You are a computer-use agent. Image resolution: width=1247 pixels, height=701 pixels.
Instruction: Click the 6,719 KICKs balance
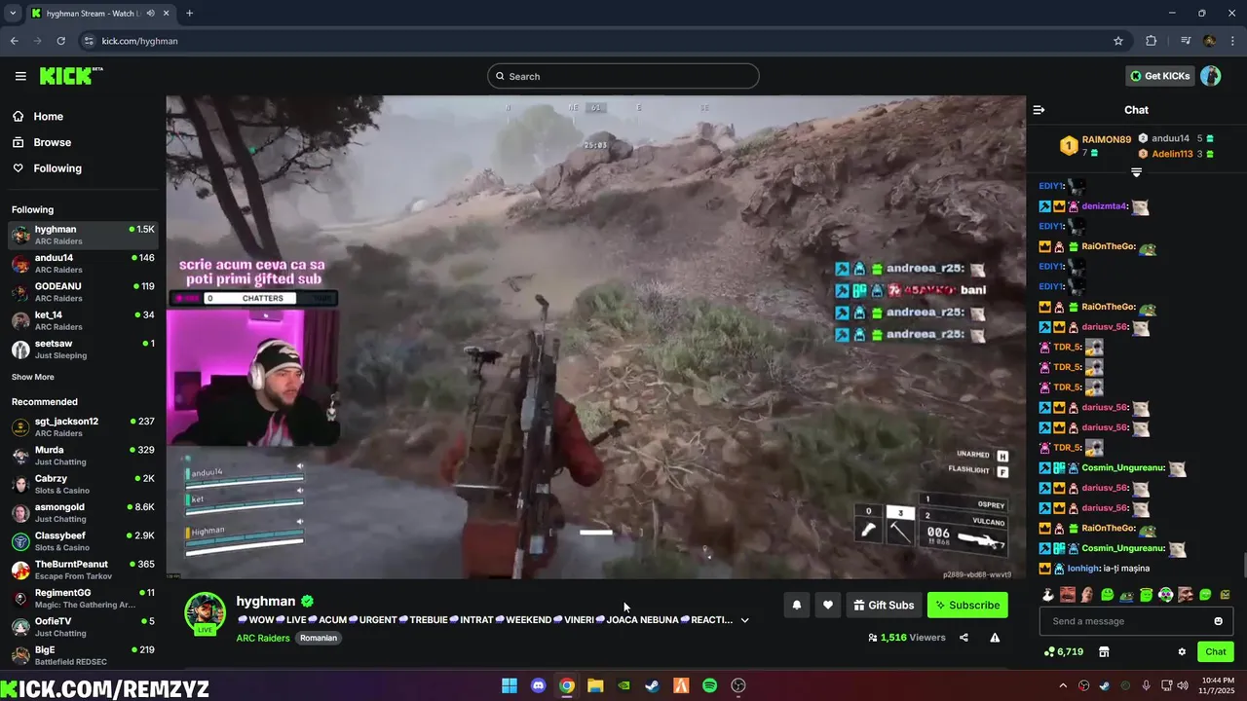[x=1064, y=651]
